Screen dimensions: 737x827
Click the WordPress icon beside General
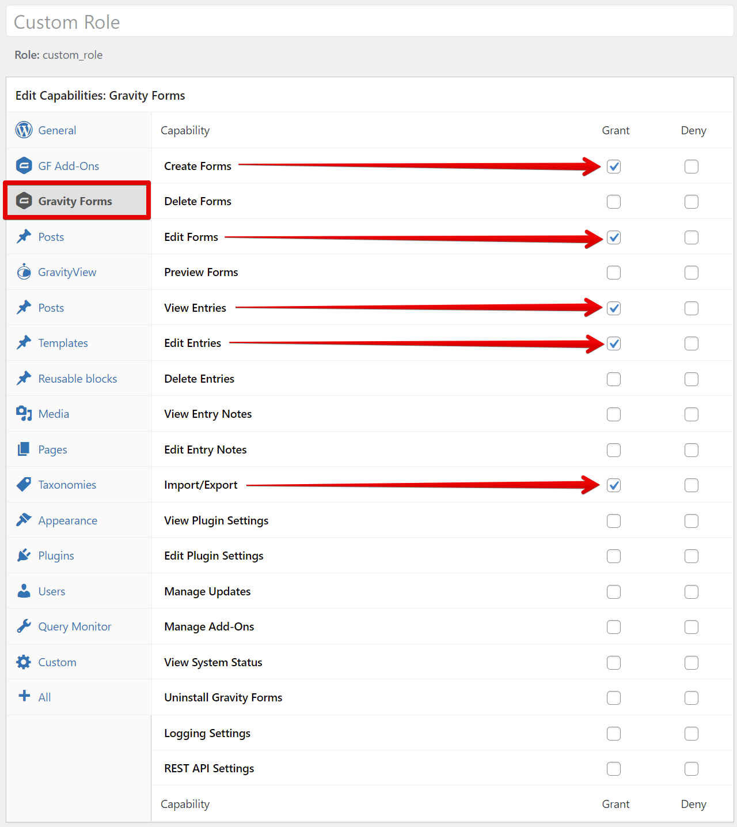coord(24,130)
